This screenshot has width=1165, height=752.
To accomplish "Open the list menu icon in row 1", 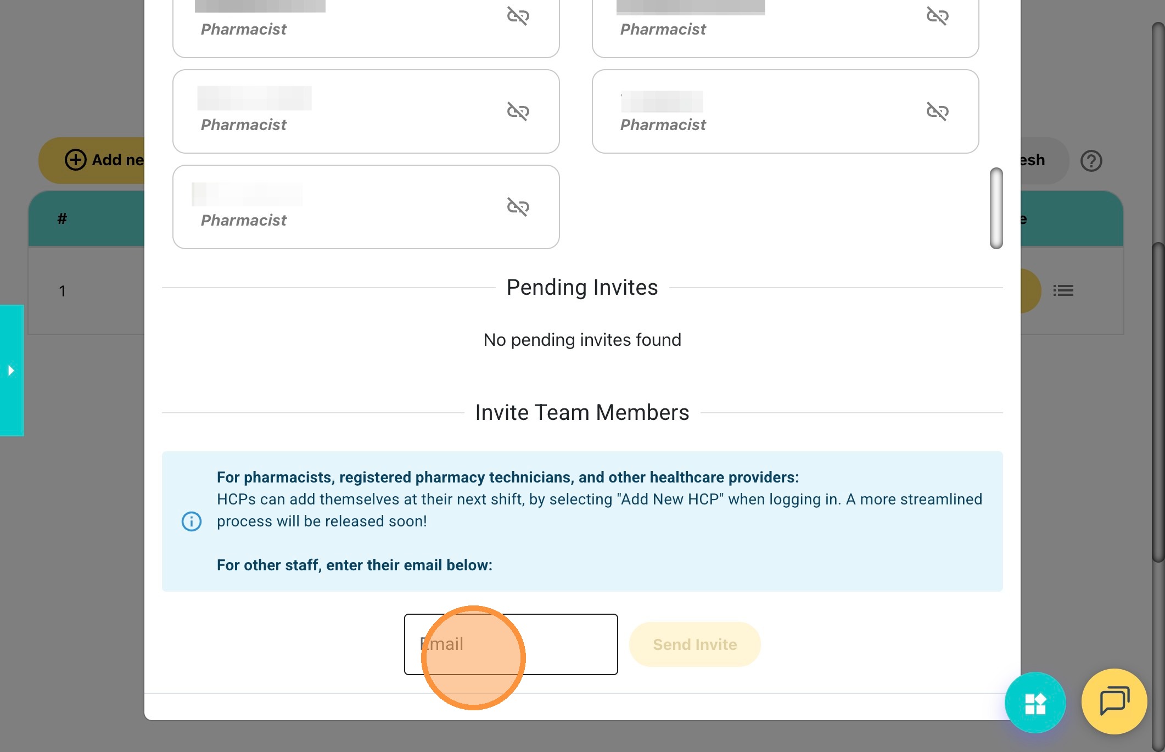I will tap(1063, 290).
